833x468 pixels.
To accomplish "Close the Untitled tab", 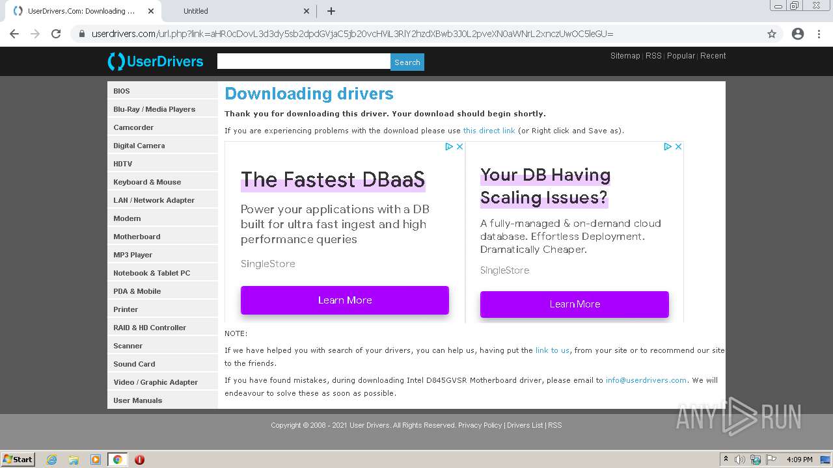I will [307, 11].
